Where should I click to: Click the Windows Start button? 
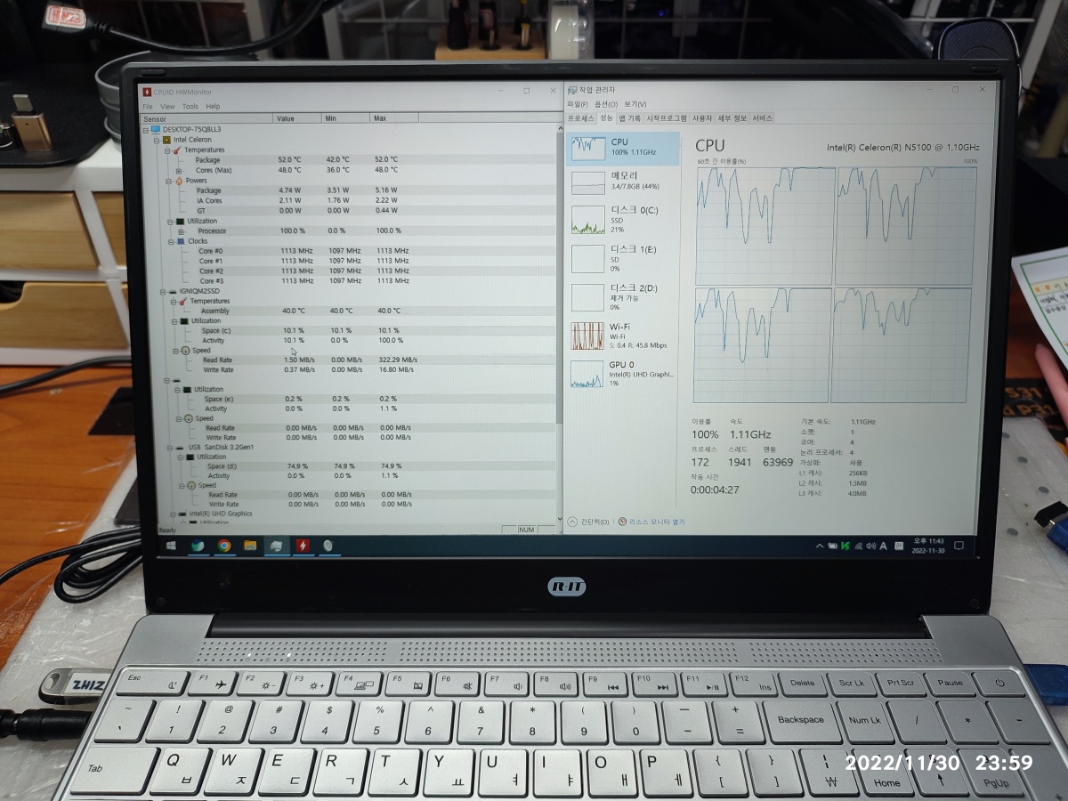click(170, 546)
